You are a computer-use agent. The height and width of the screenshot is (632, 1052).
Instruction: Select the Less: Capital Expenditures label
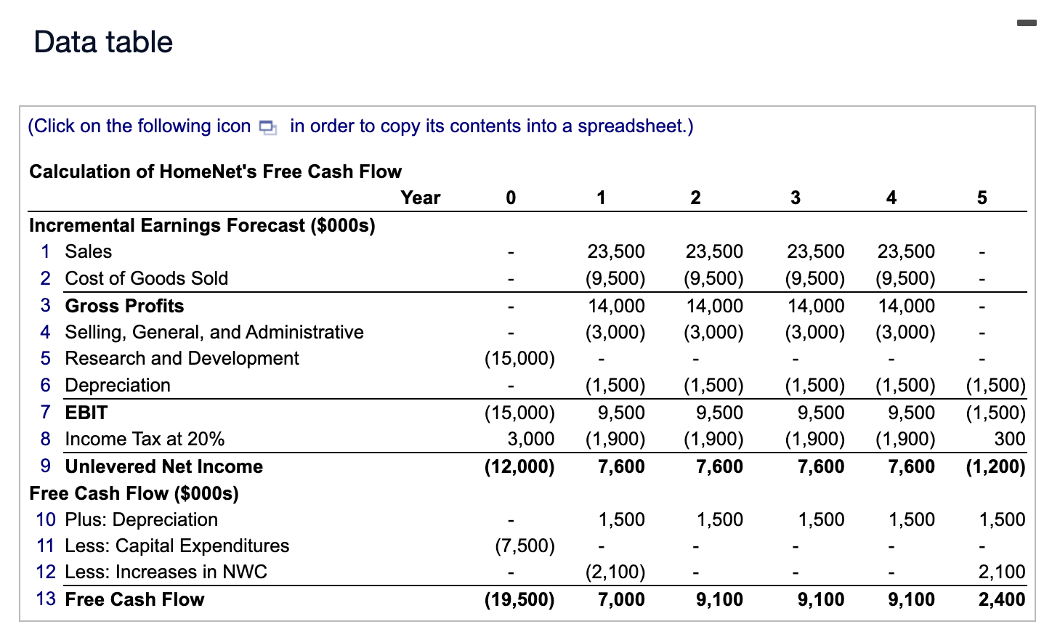tap(177, 546)
